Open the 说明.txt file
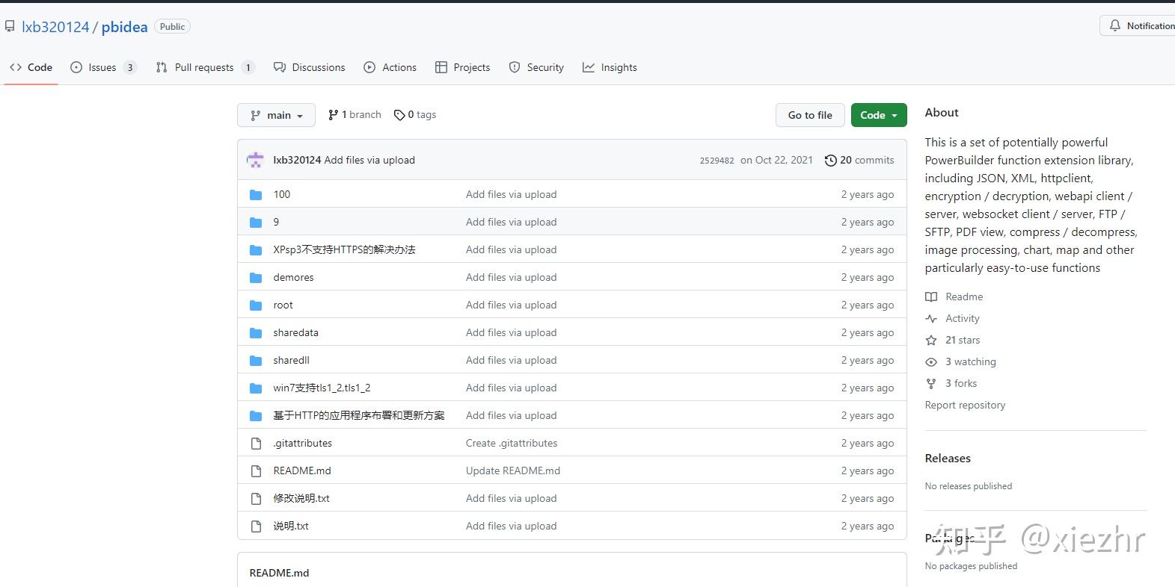Viewport: 1175px width, 587px height. click(x=291, y=526)
